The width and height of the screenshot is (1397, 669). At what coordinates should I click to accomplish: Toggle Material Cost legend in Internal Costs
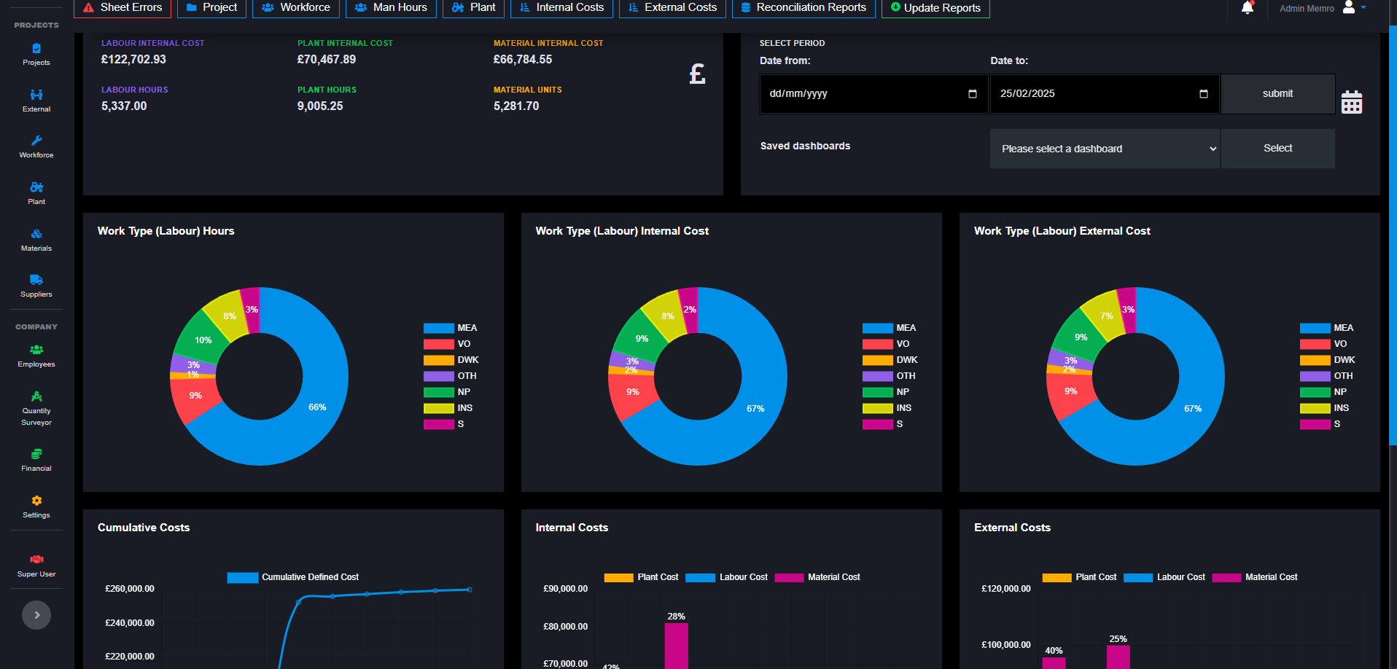click(817, 577)
